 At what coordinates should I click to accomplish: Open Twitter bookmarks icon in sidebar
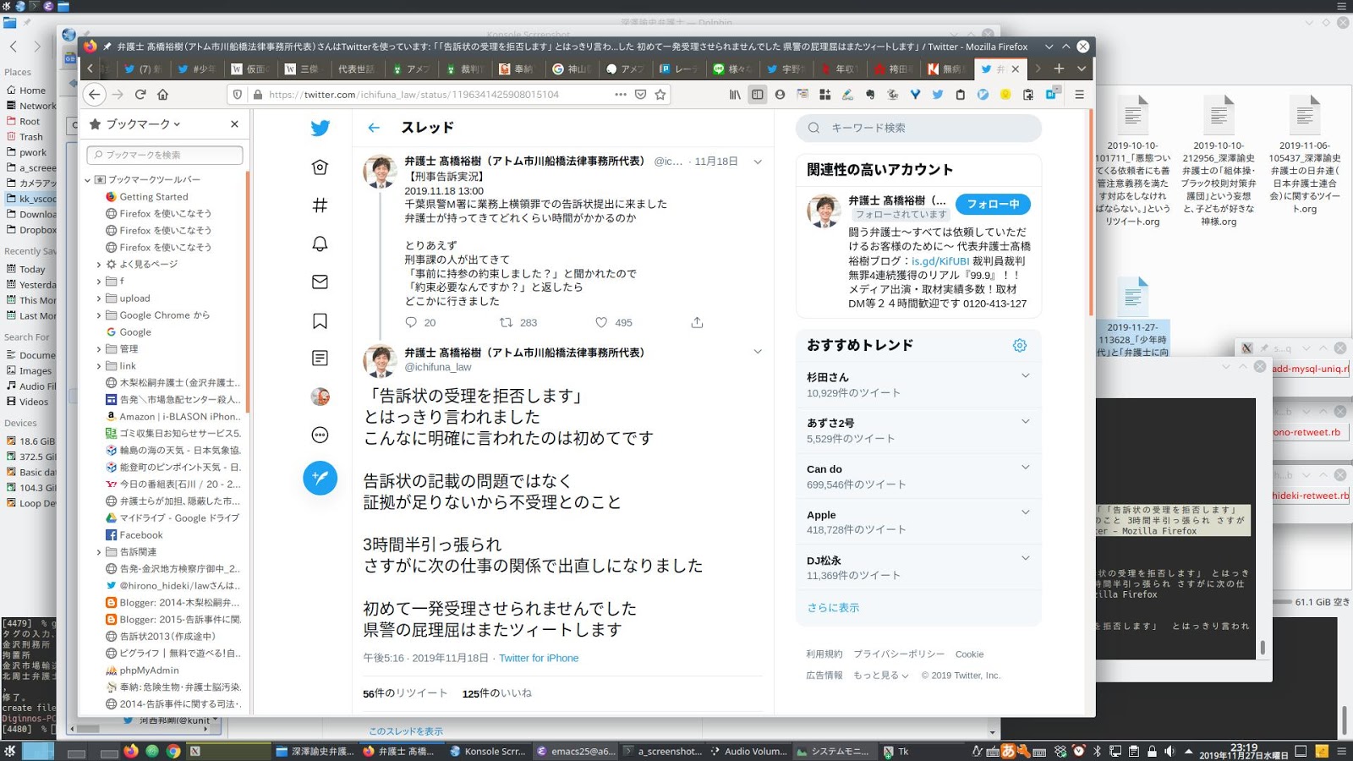click(320, 320)
